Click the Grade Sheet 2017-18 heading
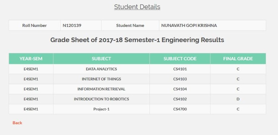The width and height of the screenshot is (278, 135). click(137, 40)
